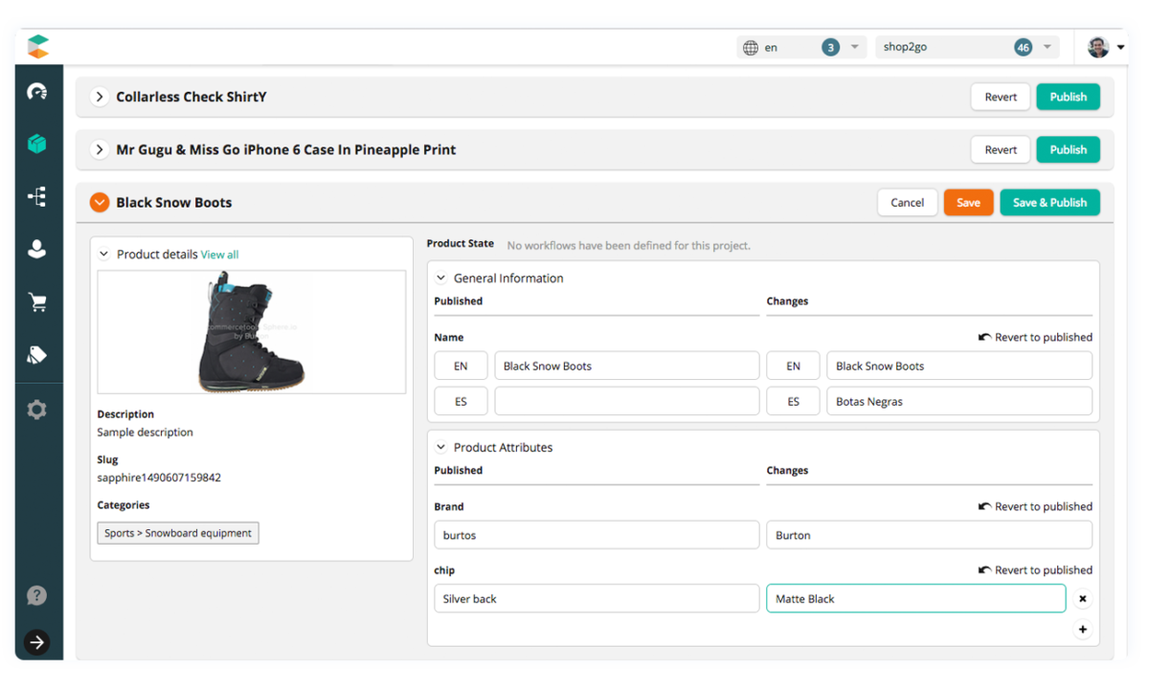Revert Brand to published value
The image size is (1149, 691).
coord(1035,506)
